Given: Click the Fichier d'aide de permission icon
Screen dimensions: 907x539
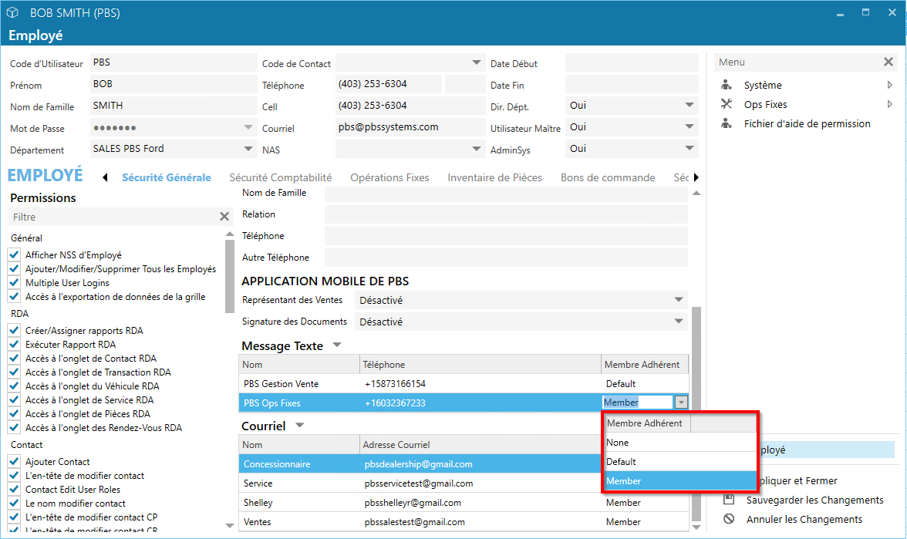Looking at the screenshot, I should click(727, 123).
